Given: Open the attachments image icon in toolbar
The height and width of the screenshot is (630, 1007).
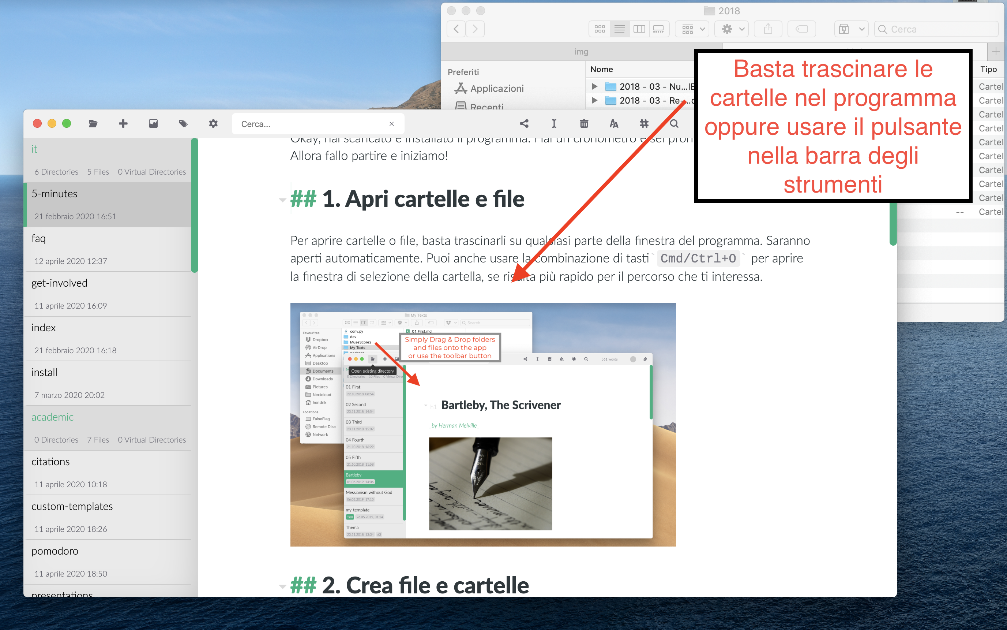Looking at the screenshot, I should [153, 124].
